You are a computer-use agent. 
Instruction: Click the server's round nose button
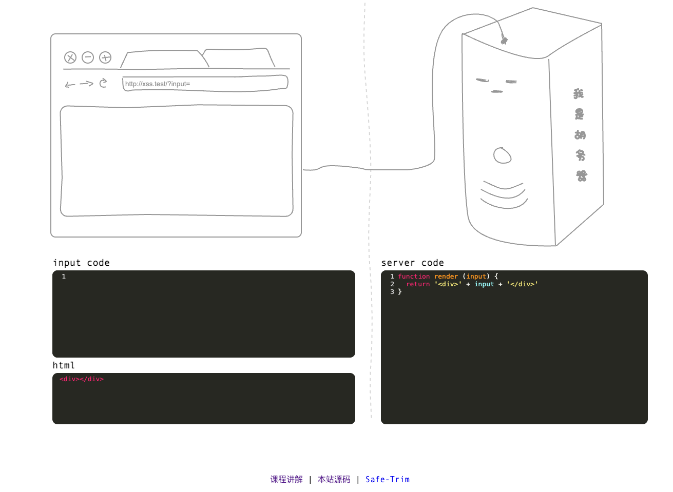502,155
